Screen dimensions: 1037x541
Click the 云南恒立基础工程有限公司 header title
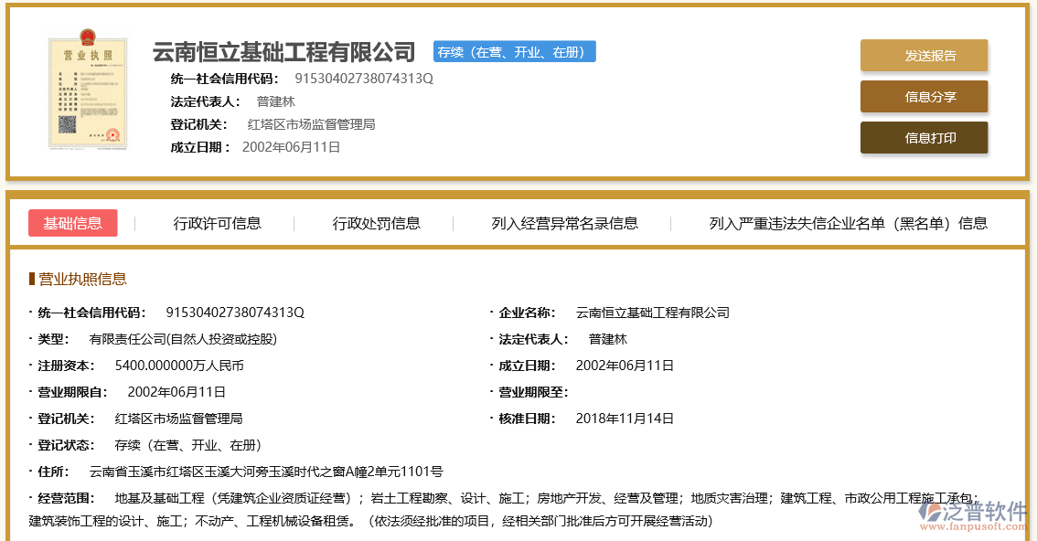click(283, 52)
